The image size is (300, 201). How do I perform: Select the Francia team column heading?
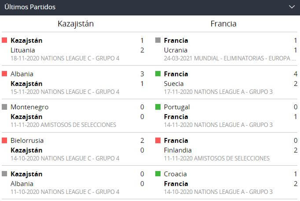click(x=223, y=24)
